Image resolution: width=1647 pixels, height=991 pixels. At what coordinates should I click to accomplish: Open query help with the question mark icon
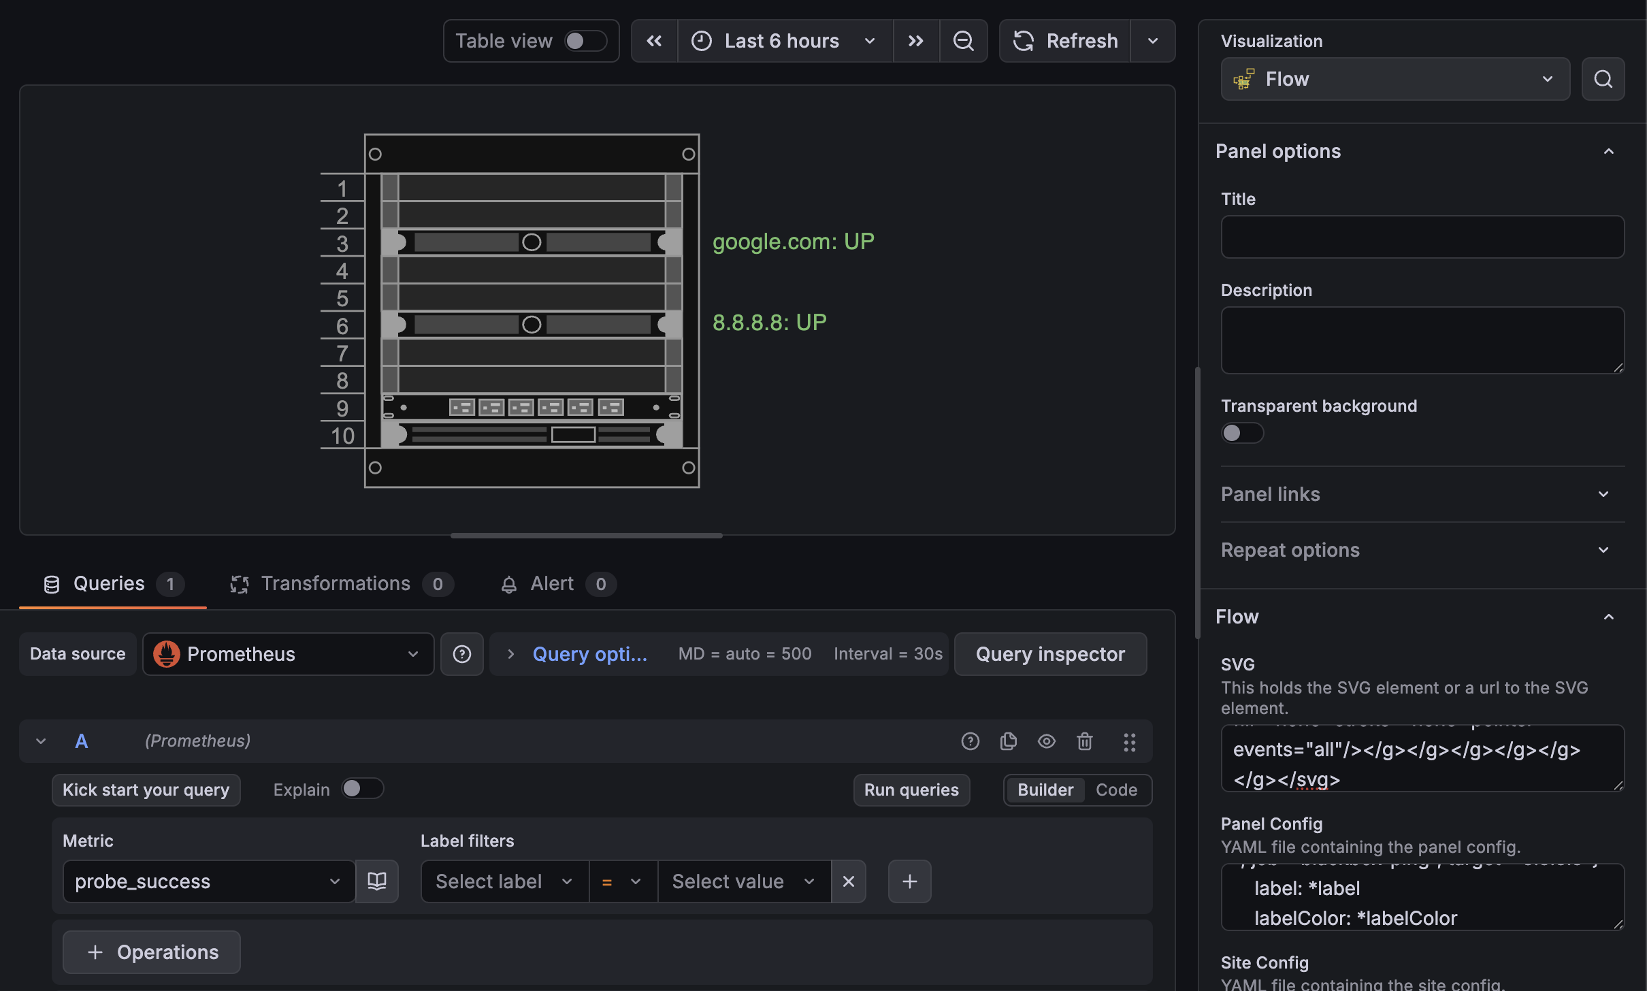[970, 741]
